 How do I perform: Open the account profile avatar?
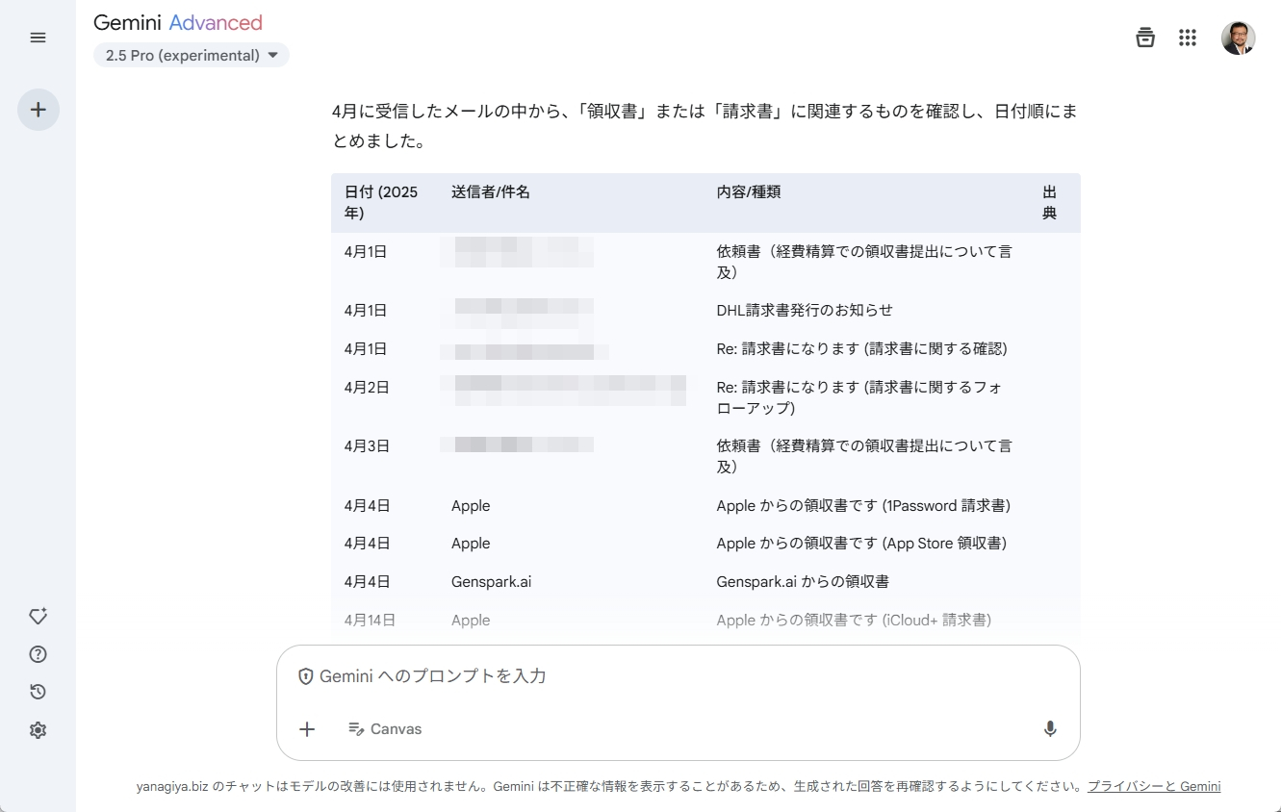(1239, 38)
